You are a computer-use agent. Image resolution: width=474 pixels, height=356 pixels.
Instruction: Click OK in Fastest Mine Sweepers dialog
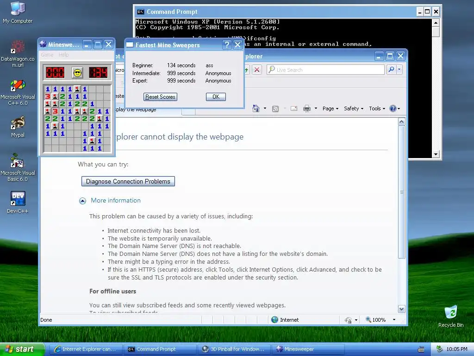[216, 97]
